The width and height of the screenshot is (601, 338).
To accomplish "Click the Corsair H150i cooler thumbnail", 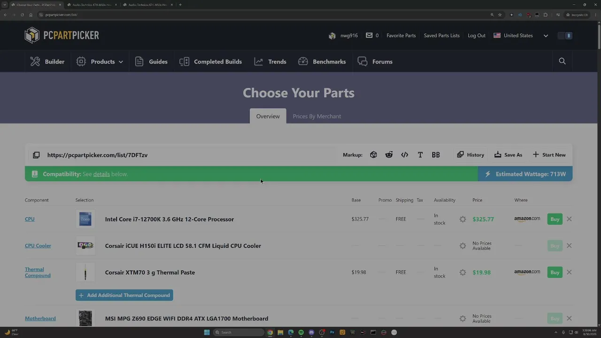I will point(85,246).
